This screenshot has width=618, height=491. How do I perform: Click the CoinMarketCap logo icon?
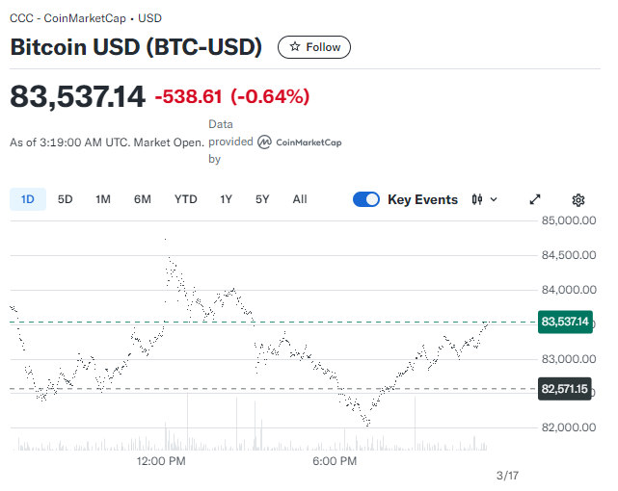[x=263, y=142]
